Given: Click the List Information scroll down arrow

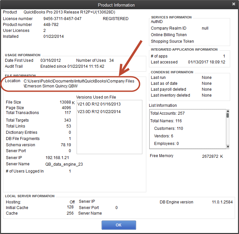Looking at the screenshot, I should 228,147.
